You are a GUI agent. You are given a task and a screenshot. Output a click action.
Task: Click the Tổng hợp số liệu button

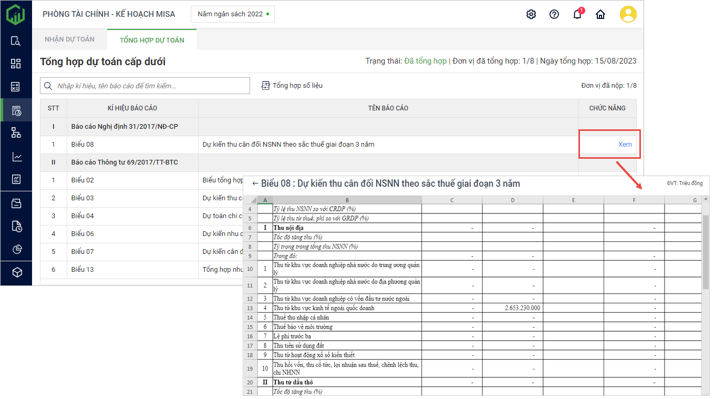(292, 86)
